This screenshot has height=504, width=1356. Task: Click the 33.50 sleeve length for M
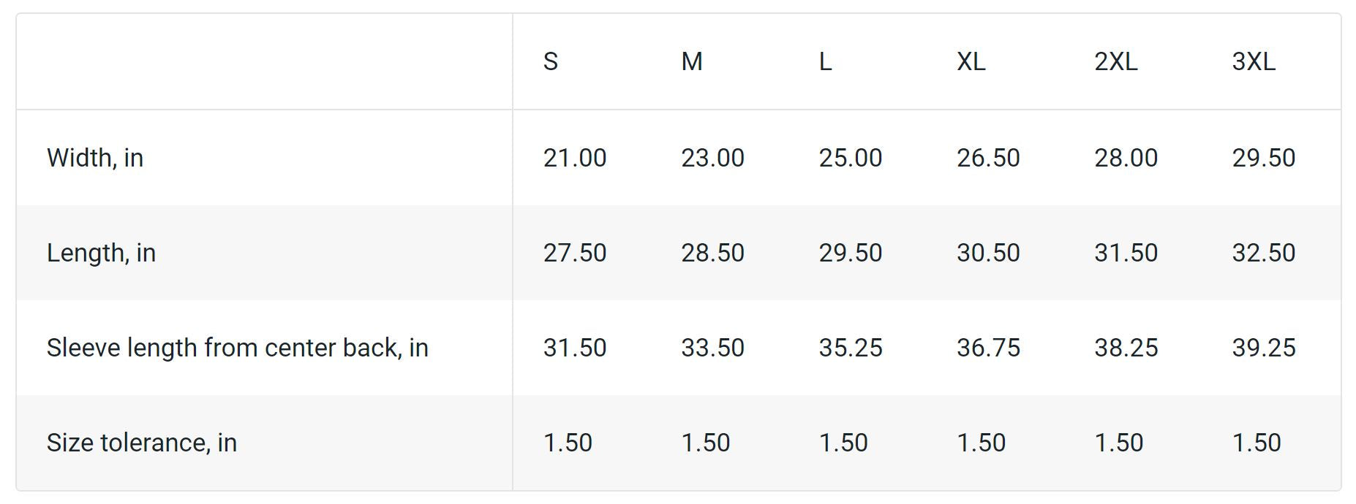(x=712, y=348)
